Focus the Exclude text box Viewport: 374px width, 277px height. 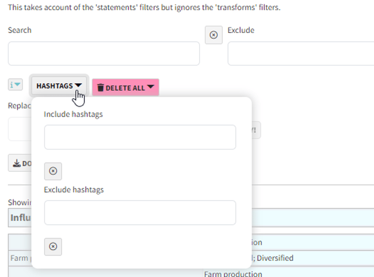point(300,53)
